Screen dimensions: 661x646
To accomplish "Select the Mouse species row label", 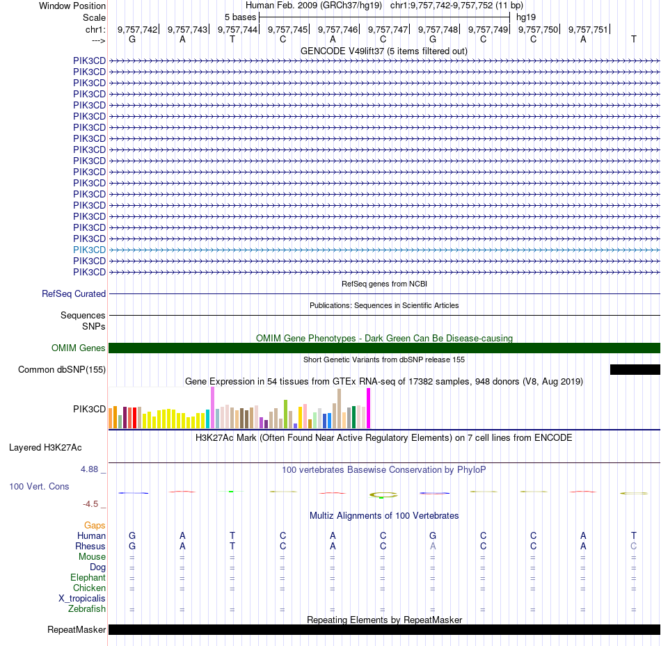I will click(92, 557).
